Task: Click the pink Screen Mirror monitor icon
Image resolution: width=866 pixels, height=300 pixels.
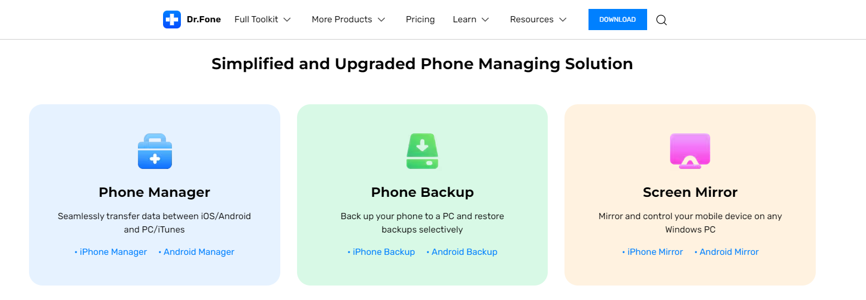Action: pos(690,151)
